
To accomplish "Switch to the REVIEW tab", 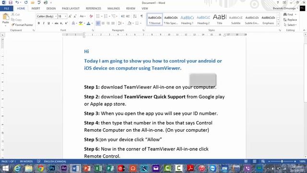I will click(x=130, y=9).
